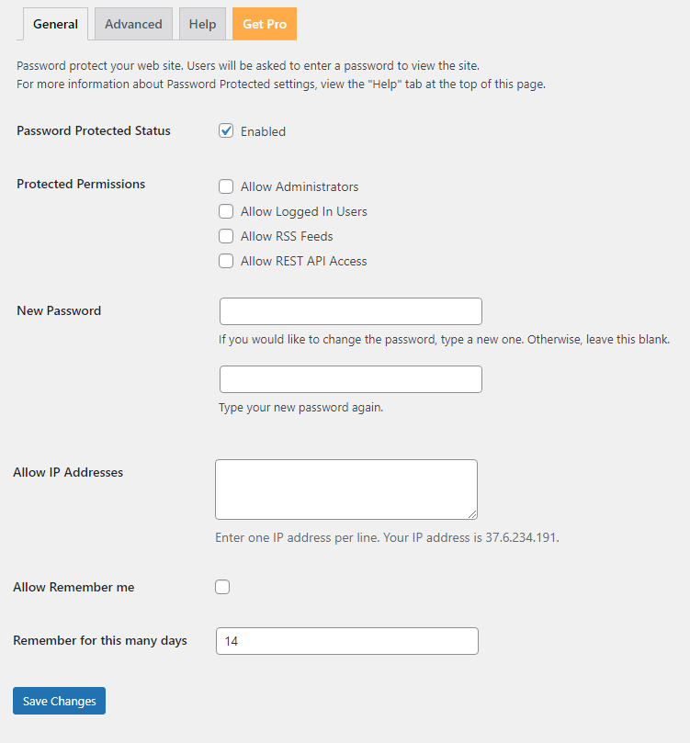Toggle Allow REST API Access checkbox

pyautogui.click(x=226, y=261)
